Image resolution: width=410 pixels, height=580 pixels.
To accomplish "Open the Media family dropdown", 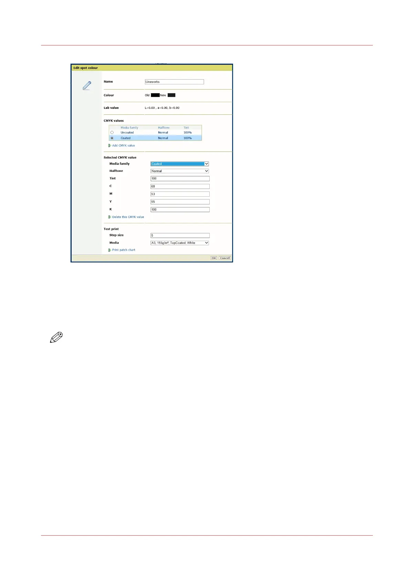I will coord(180,164).
